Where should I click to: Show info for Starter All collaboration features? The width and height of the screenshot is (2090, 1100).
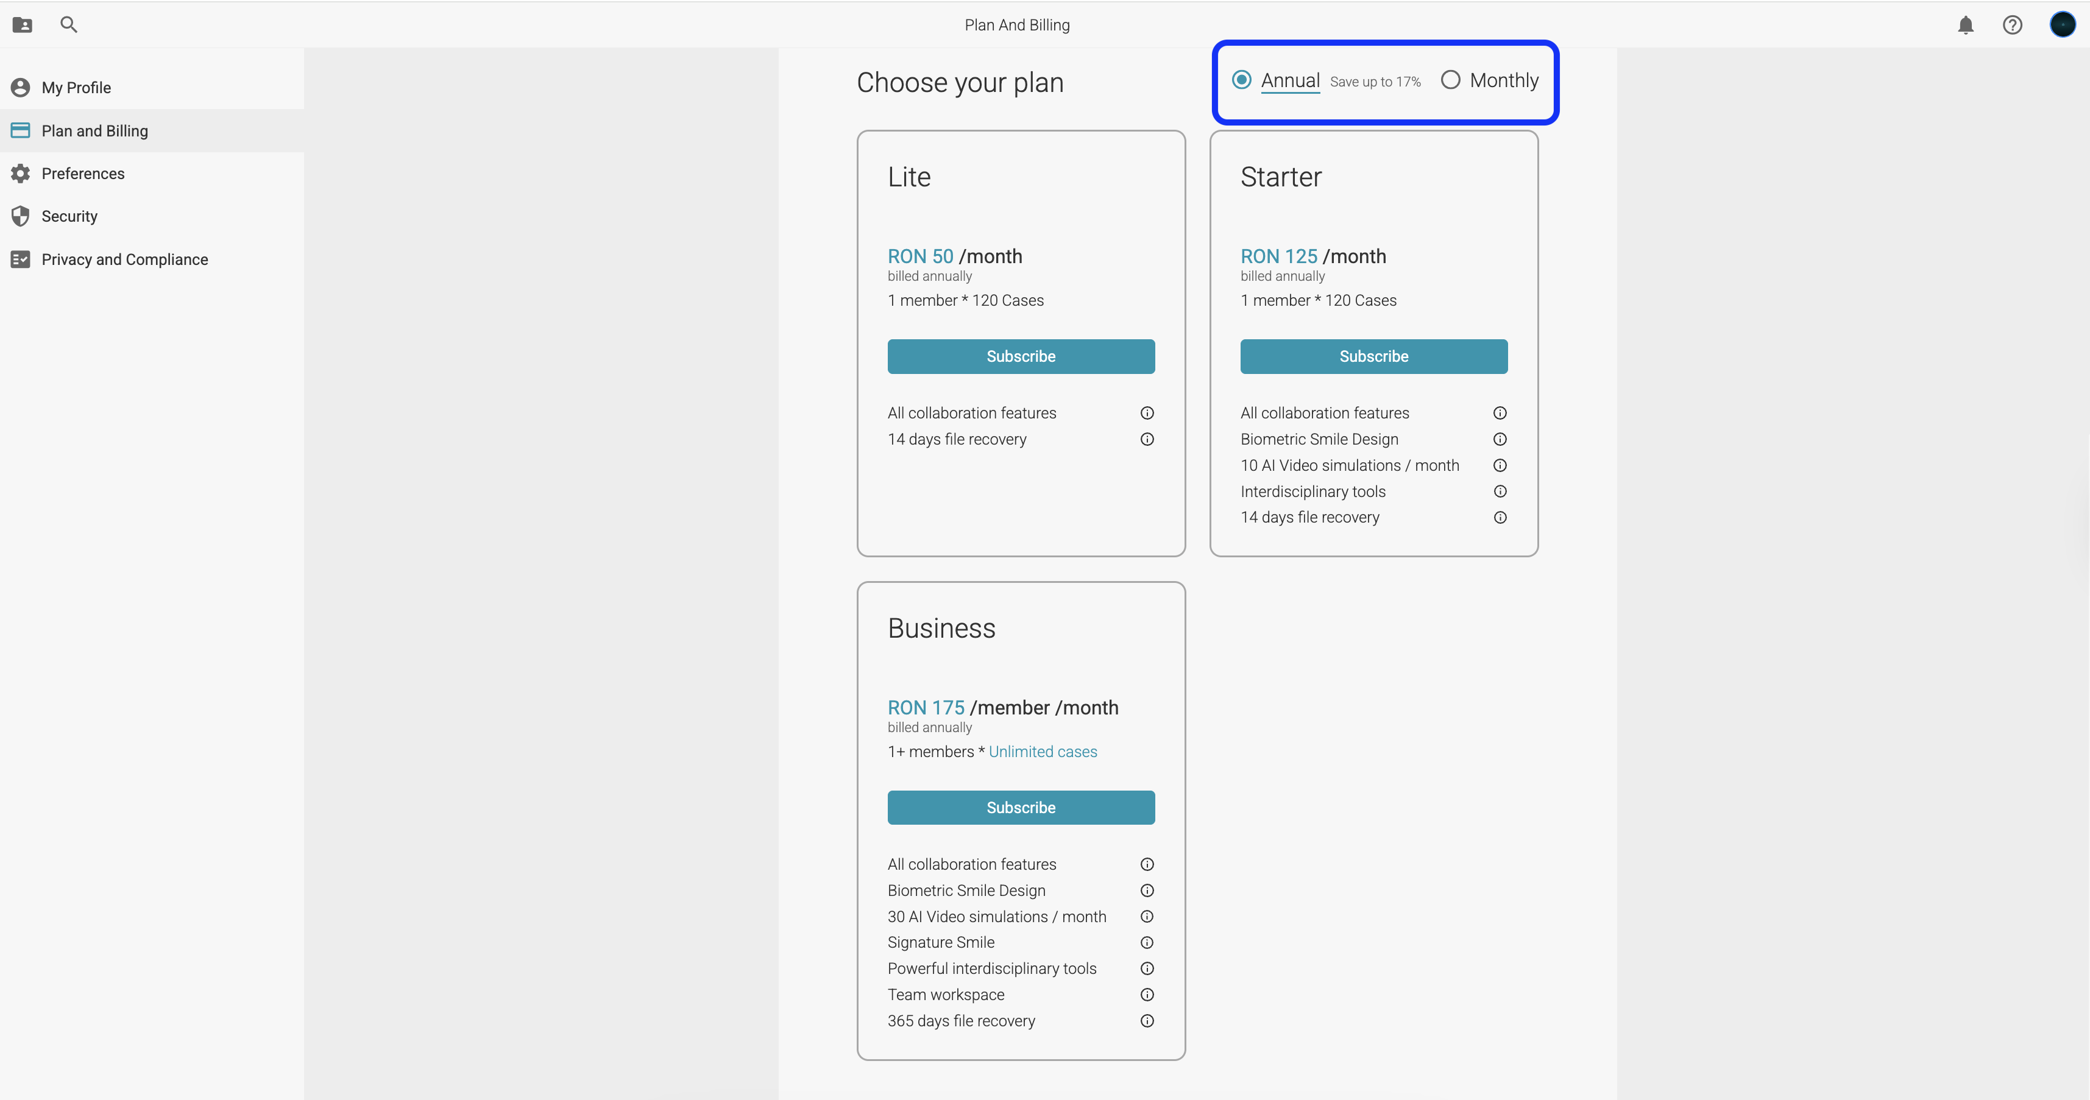[1500, 413]
